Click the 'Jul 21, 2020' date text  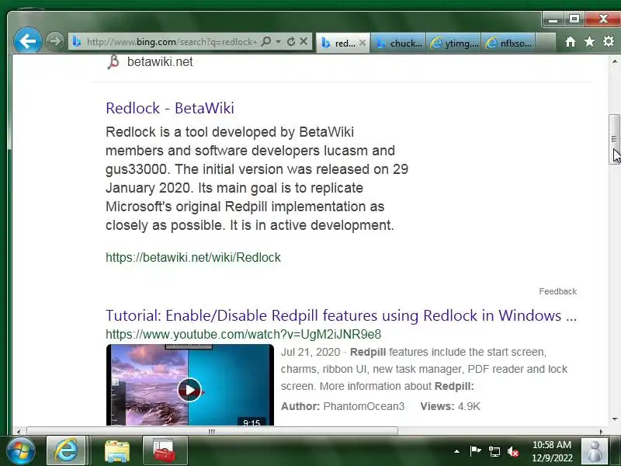[310, 352]
